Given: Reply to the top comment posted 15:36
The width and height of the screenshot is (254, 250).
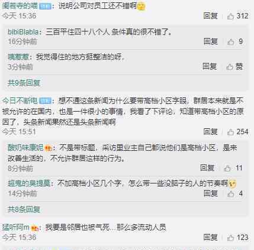Looking at the screenshot, I should (210, 16).
